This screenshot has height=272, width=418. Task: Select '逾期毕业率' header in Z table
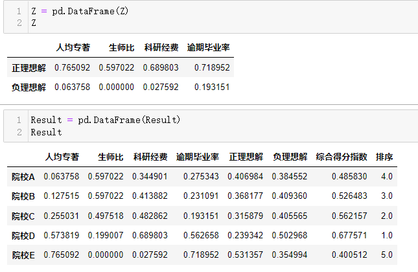(208, 47)
